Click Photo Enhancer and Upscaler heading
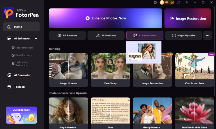 (x=68, y=93)
